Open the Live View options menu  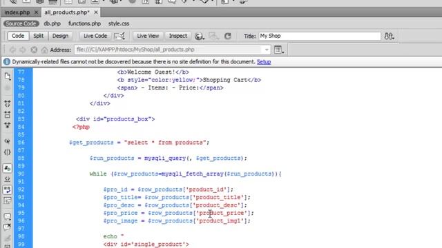coord(279,50)
